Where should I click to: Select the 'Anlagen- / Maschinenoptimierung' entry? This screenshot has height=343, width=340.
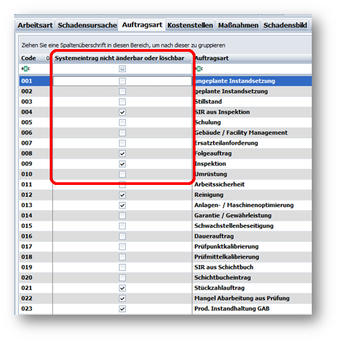(x=252, y=205)
